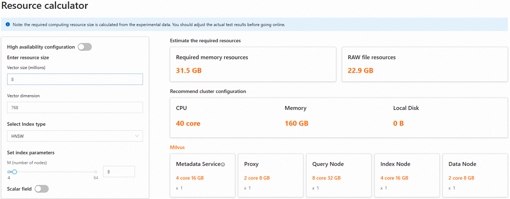Image resolution: width=510 pixels, height=199 pixels.
Task: Click the Proxy node card
Action: [x=271, y=175]
